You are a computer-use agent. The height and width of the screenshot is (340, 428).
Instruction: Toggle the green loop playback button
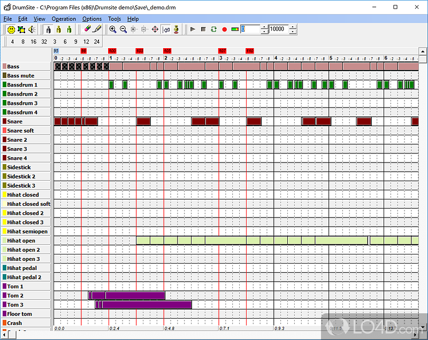pos(213,29)
